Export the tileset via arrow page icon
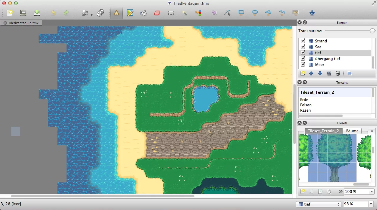 (320, 191)
